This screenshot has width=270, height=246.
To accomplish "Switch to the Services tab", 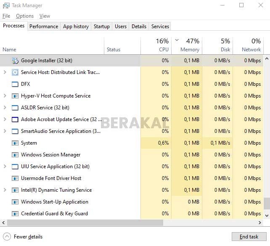I will pyautogui.click(x=160, y=26).
